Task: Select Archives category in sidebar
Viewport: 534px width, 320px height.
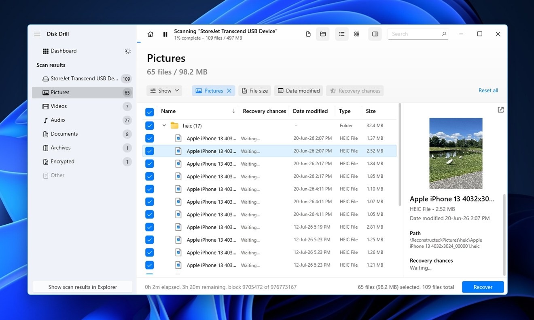Action: pos(83,148)
